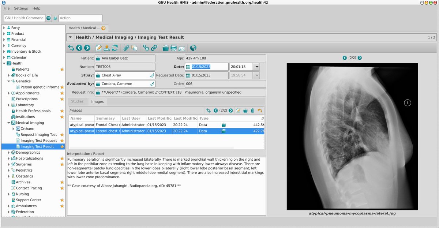Save the current record
Screen dimensions: 439x228
[x=106, y=48]
